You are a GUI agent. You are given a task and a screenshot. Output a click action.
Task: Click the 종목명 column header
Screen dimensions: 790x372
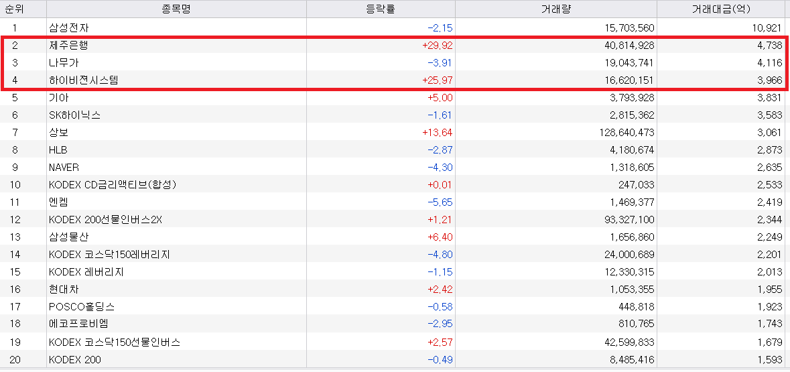tap(176, 9)
